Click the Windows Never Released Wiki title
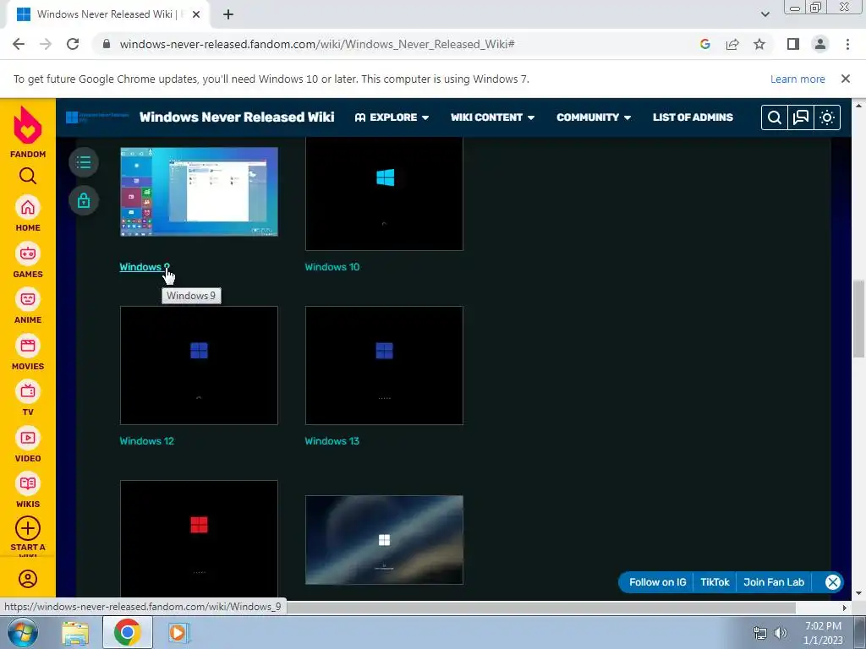The image size is (866, 649). coord(237,117)
